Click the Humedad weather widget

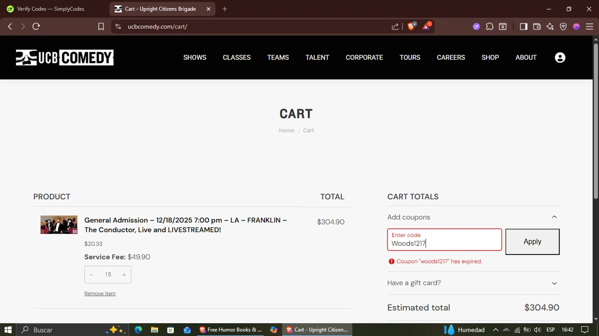464,330
